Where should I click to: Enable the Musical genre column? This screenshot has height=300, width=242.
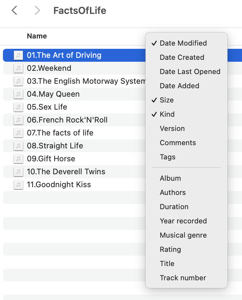(x=183, y=235)
